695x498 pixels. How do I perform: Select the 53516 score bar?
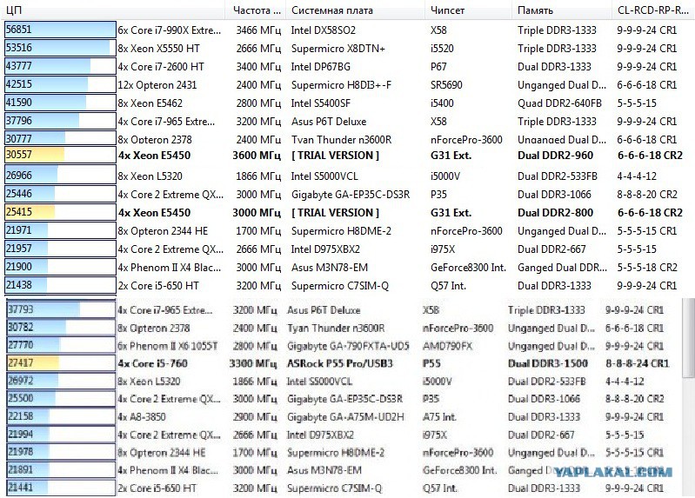pyautogui.click(x=60, y=48)
